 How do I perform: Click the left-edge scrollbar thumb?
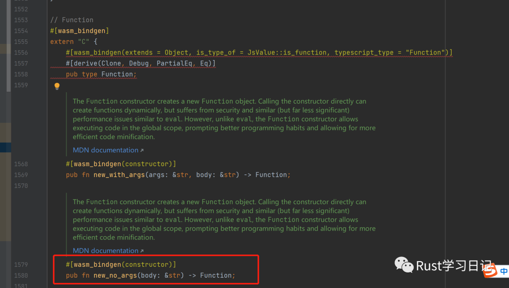pos(8,46)
